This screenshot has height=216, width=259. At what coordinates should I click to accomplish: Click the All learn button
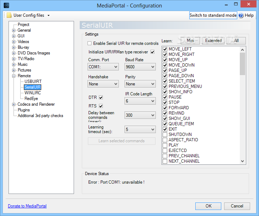[236, 41]
